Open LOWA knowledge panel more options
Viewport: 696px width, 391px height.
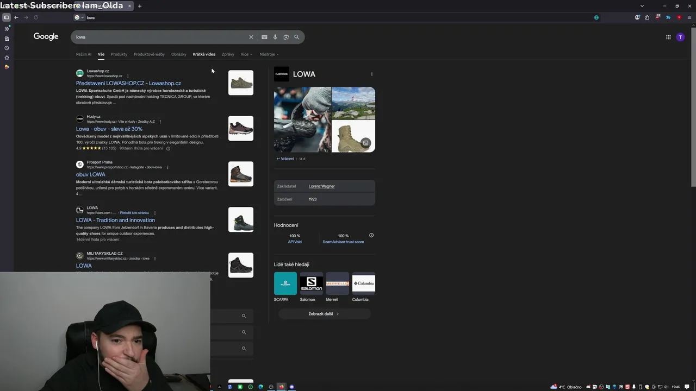[372, 74]
